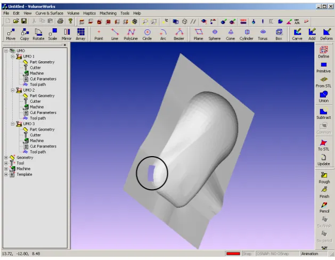
Task: Collapse the UMO 2 node
Action: [13, 90]
